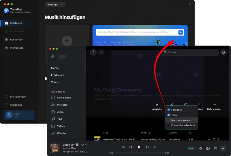Open Alben in Meine Musik

57,112
